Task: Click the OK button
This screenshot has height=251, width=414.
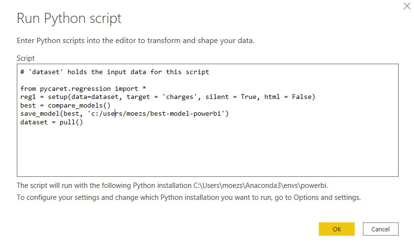Action: click(337, 229)
